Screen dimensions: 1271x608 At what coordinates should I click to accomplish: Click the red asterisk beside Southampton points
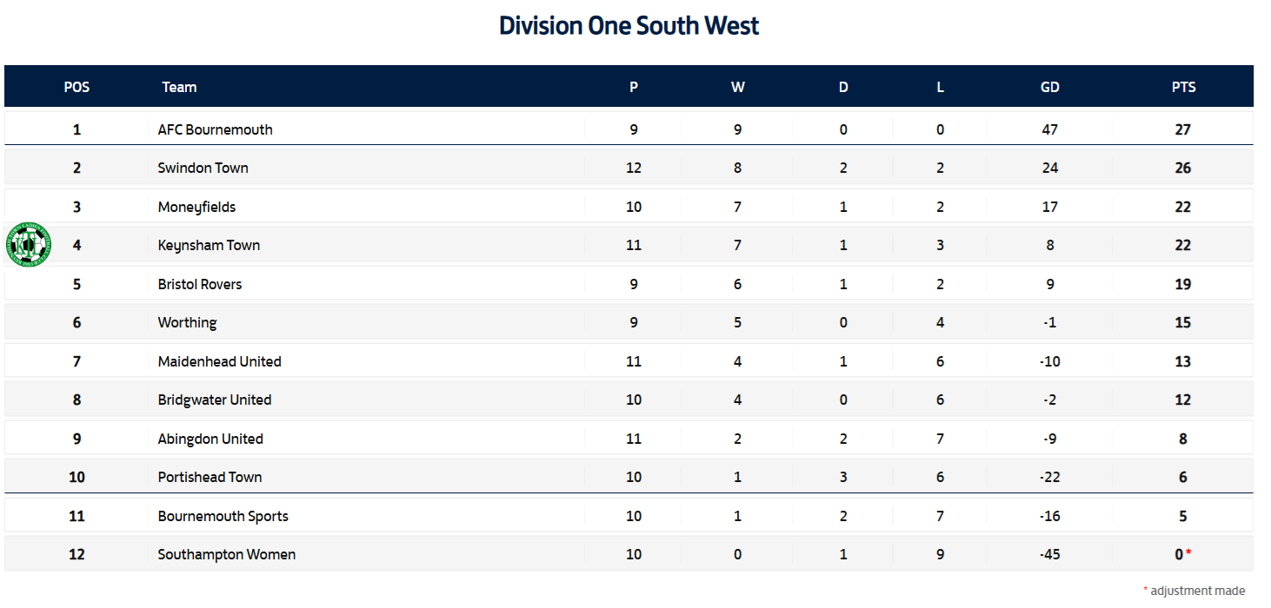(x=1188, y=552)
